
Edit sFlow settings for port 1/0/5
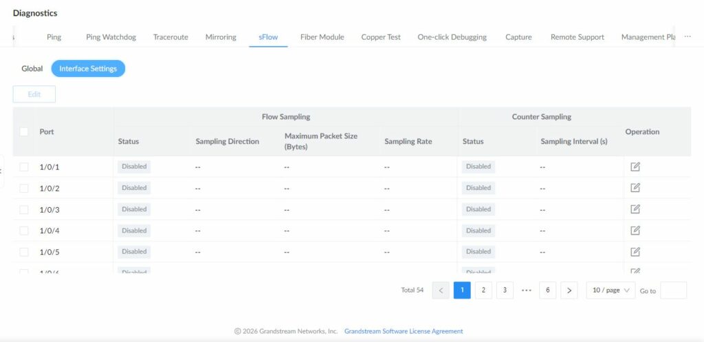[635, 252]
